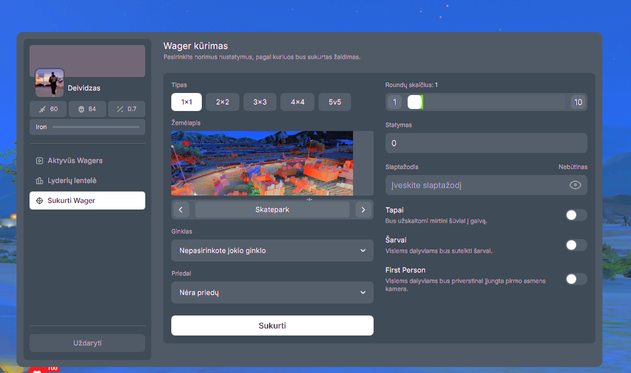
Task: Show password with the eye icon
Action: (x=575, y=185)
